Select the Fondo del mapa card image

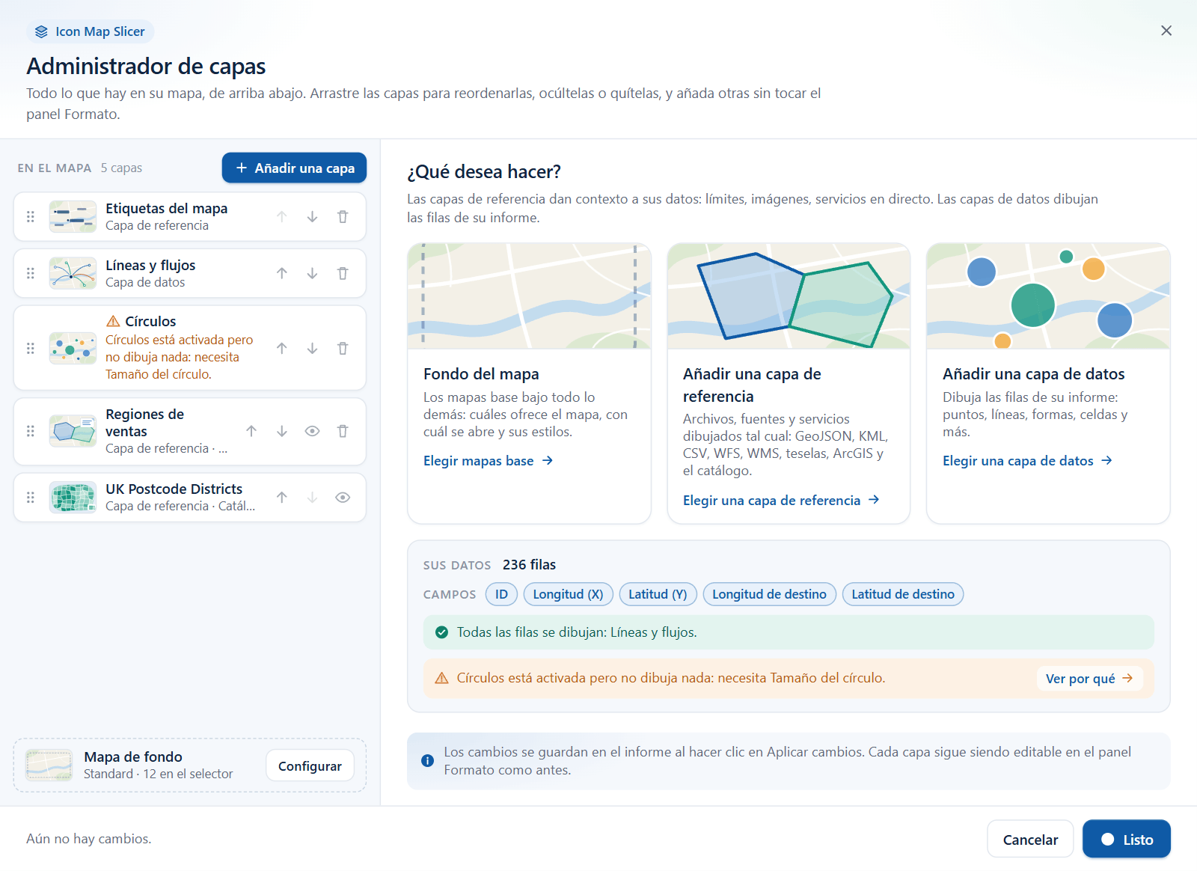[529, 296]
